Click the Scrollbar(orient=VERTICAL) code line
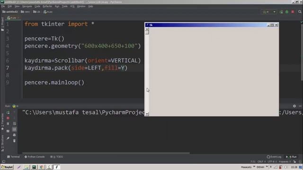The image size is (303, 170). point(82,60)
